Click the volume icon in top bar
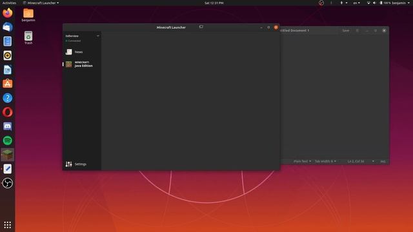413x232 pixels. tap(374, 3)
